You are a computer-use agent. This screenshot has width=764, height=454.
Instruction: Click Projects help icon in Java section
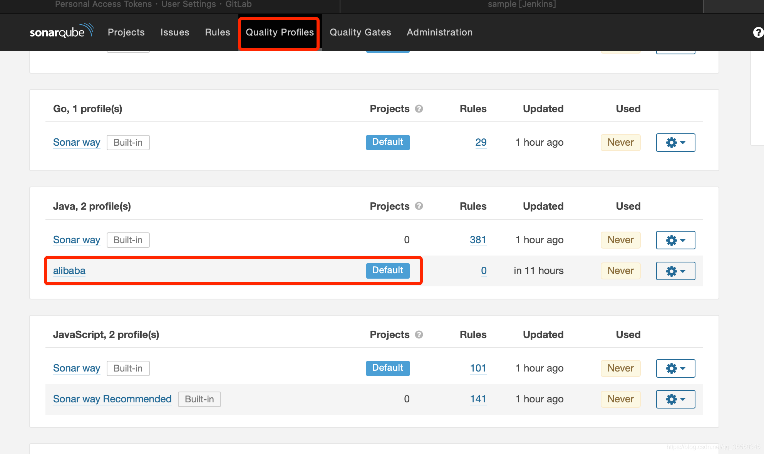tap(419, 207)
